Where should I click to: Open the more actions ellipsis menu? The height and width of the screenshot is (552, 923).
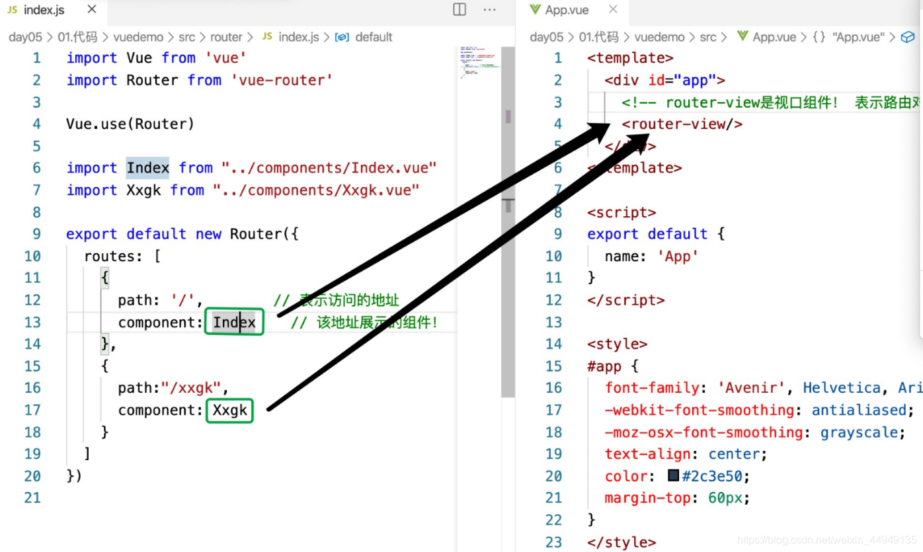click(x=490, y=9)
